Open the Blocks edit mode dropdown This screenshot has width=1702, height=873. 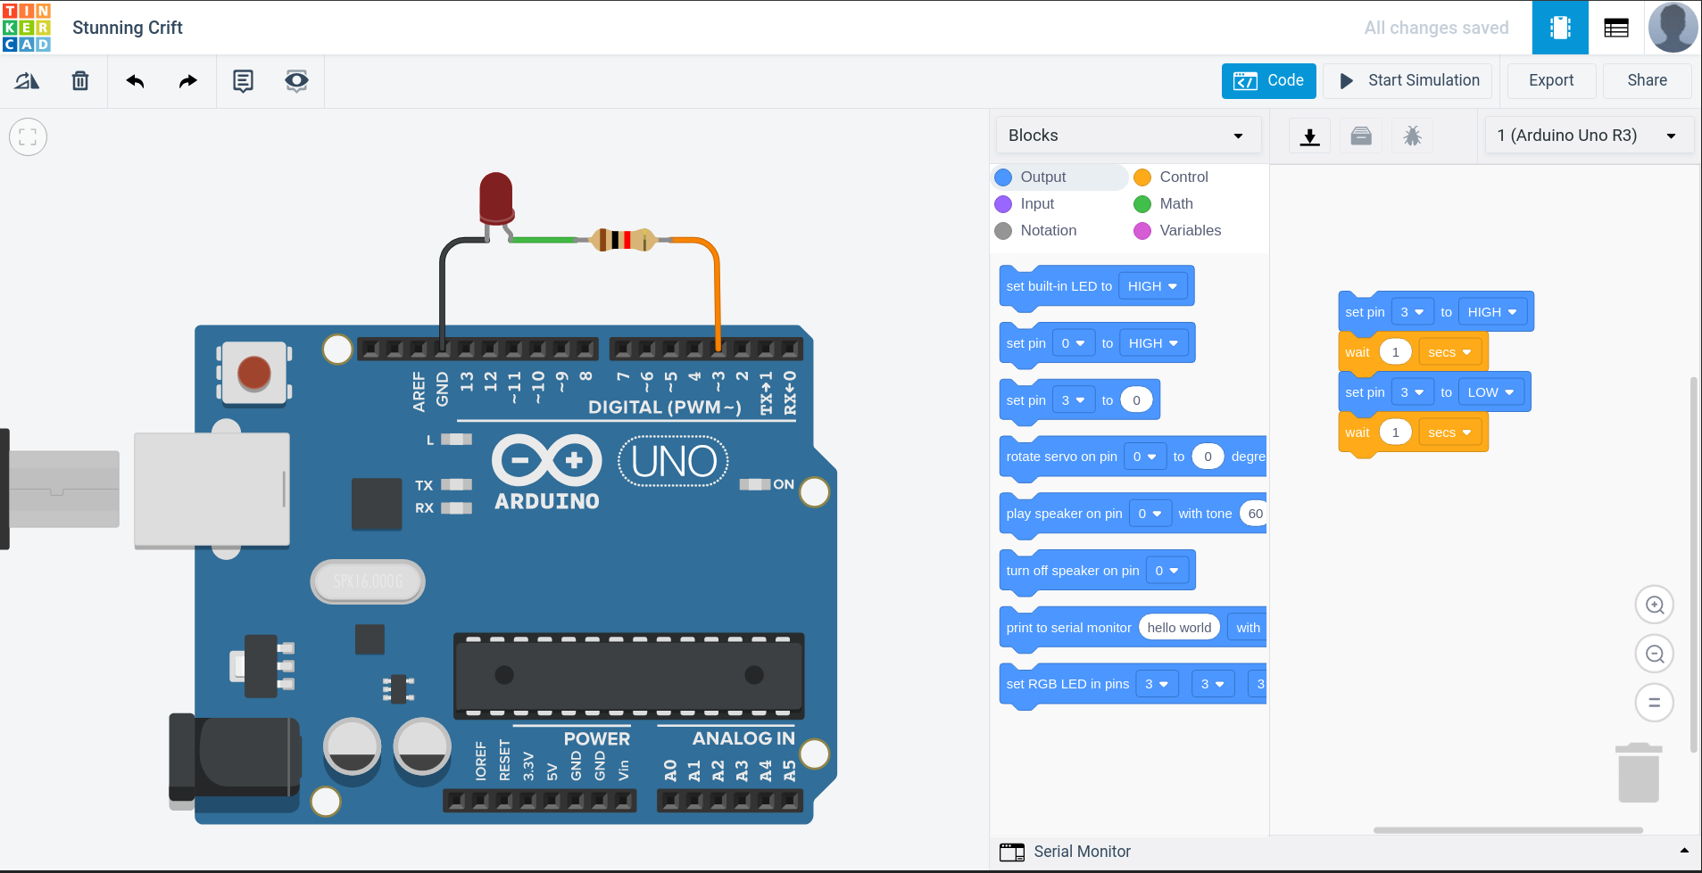1128,136
